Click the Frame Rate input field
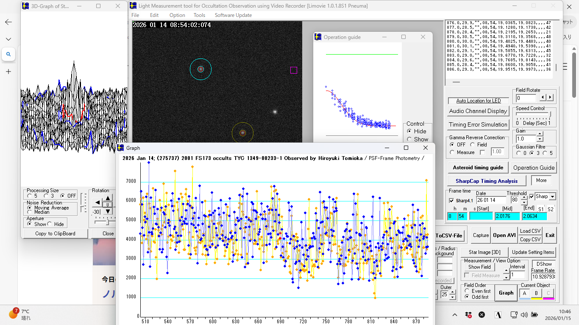 (543, 277)
